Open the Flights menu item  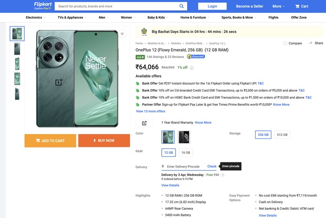(x=273, y=17)
